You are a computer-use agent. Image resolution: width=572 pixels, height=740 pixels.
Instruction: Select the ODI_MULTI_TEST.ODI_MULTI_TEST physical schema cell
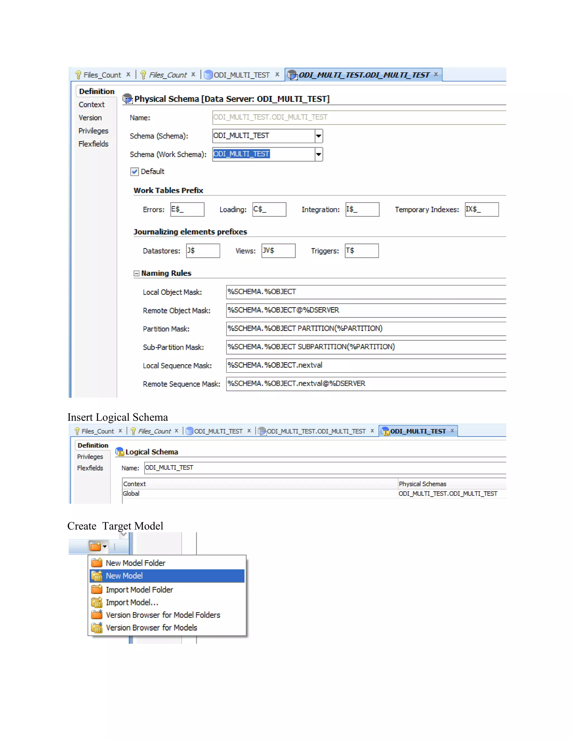452,494
